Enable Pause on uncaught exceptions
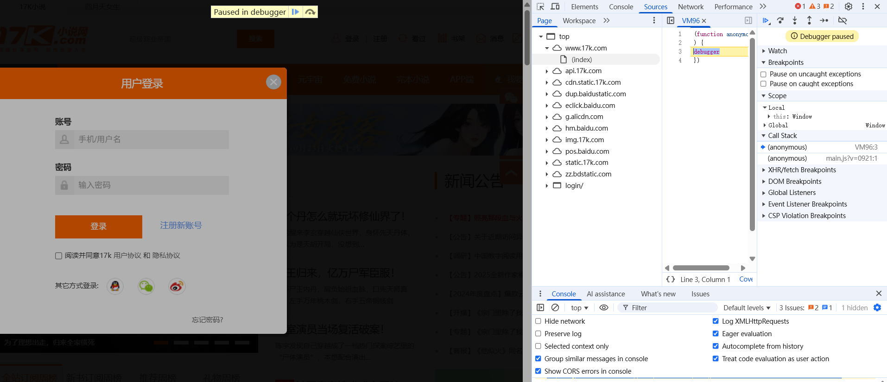Image resolution: width=887 pixels, height=382 pixels. point(763,74)
